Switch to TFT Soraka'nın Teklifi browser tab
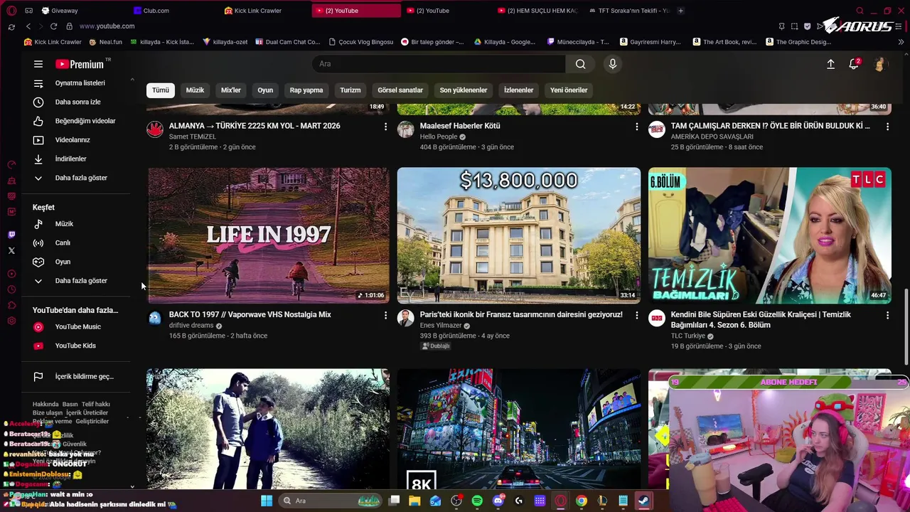 (x=629, y=11)
